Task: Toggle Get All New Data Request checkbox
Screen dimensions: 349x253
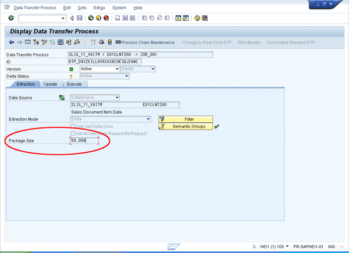Action: click(73, 134)
